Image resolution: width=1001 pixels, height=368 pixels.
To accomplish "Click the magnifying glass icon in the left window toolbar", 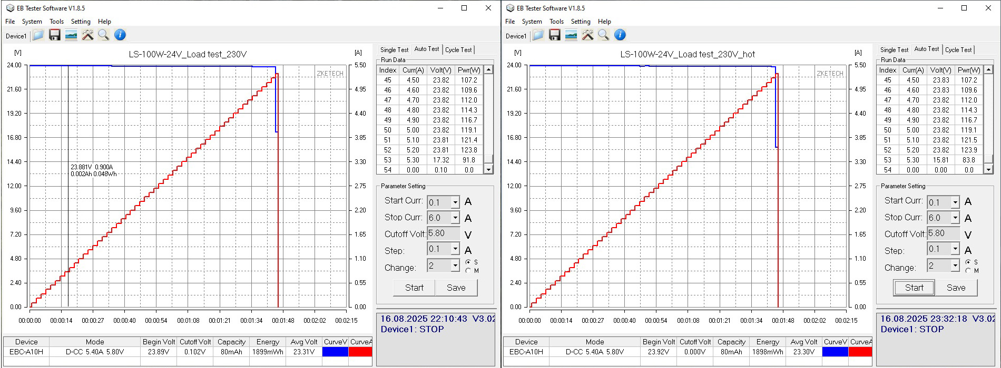I will click(104, 35).
